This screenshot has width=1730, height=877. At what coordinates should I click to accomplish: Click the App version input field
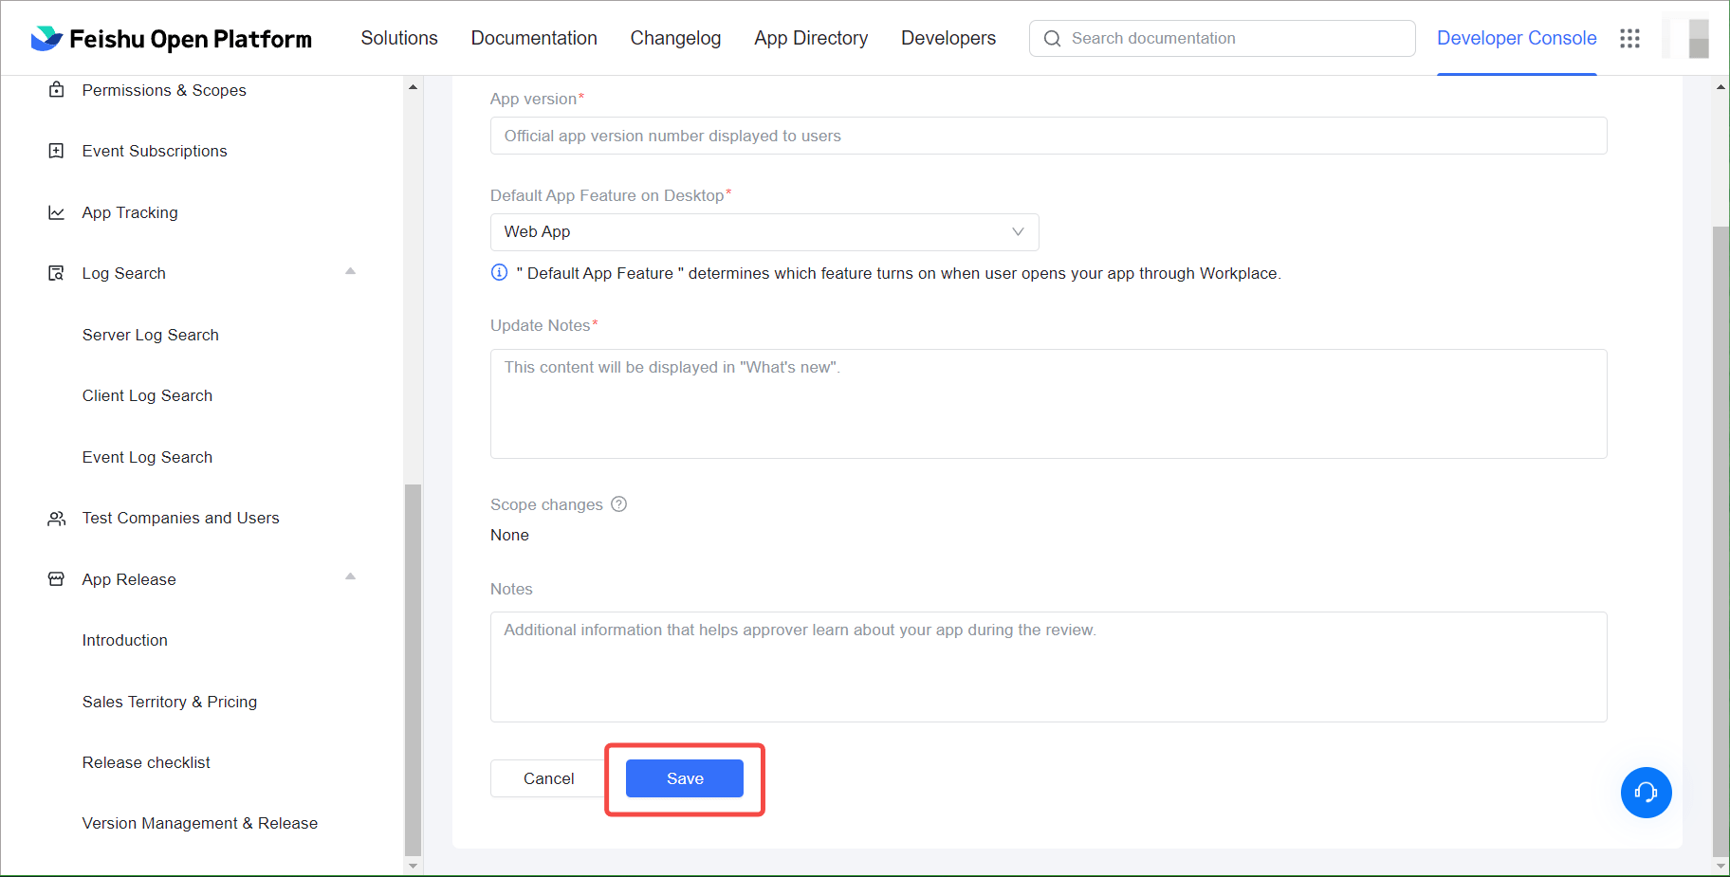coord(1048,136)
